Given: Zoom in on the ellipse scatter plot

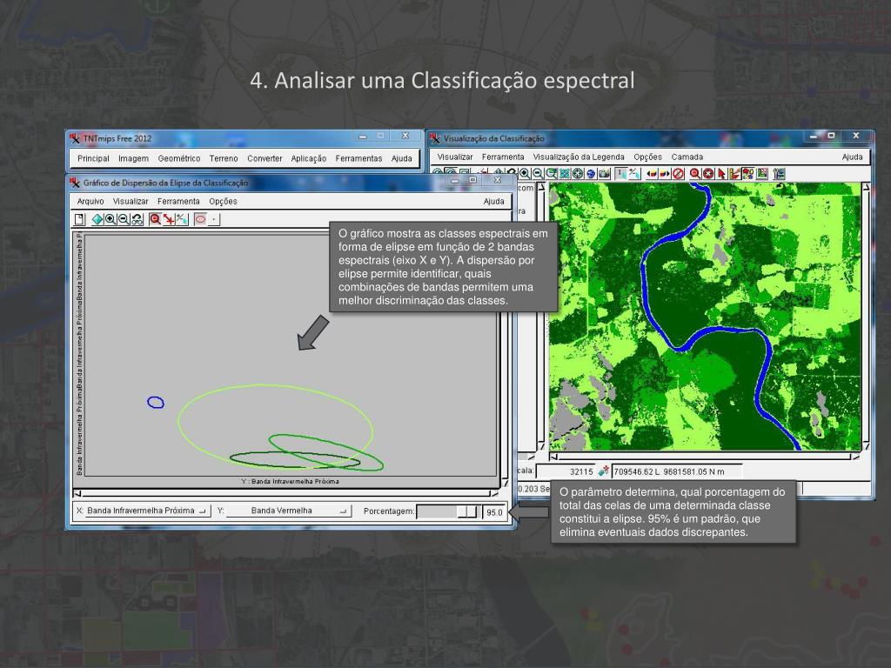Looking at the screenshot, I should click(111, 219).
